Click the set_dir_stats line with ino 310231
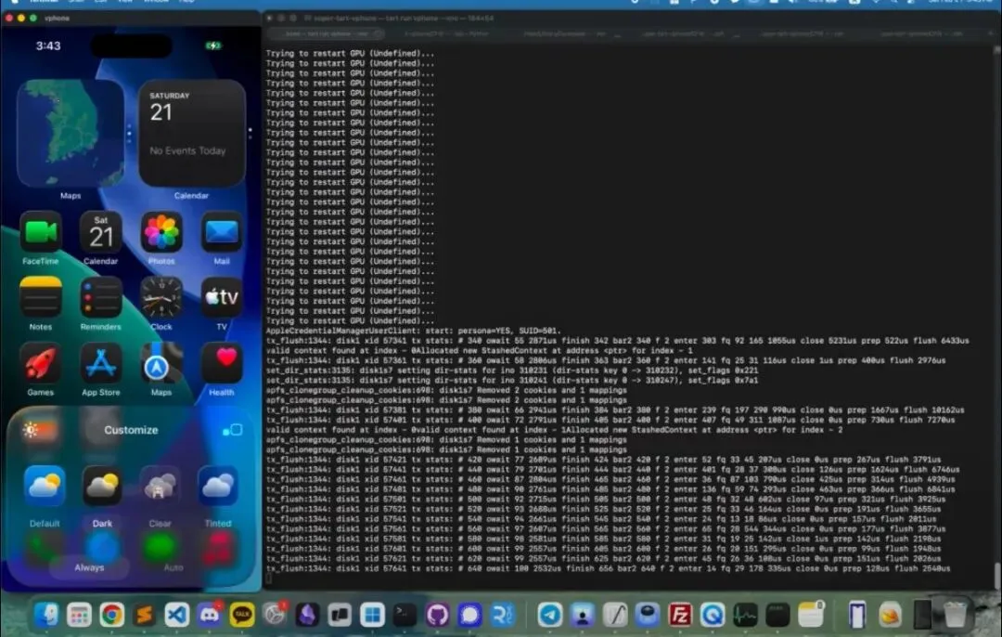This screenshot has height=637, width=1002. tap(512, 370)
